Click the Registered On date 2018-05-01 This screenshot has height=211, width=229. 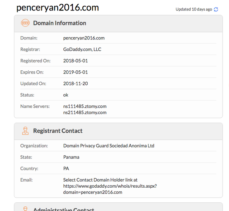[75, 61]
